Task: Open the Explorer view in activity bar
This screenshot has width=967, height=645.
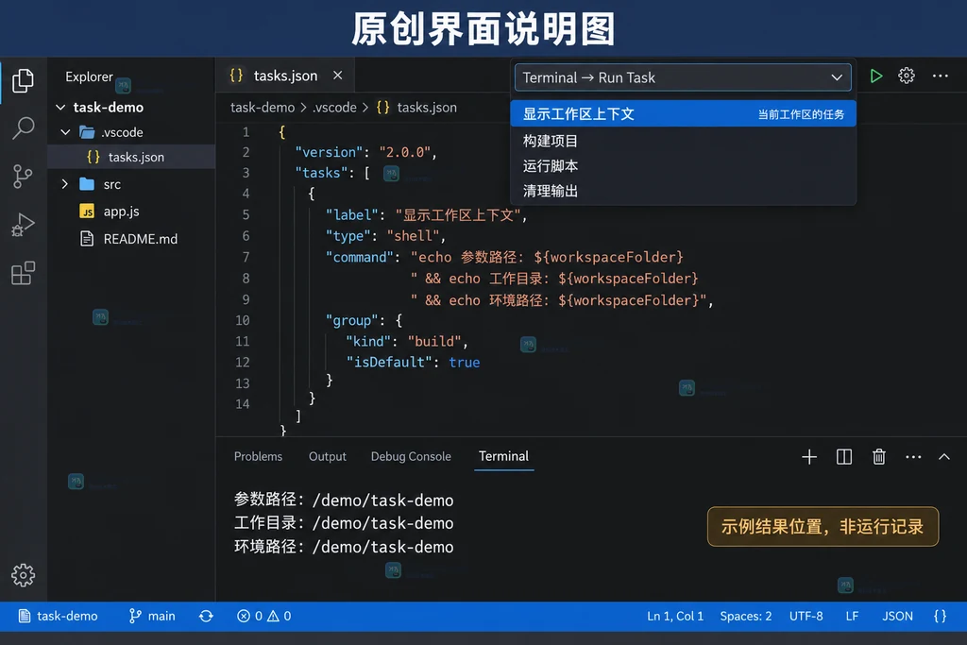Action: [23, 81]
